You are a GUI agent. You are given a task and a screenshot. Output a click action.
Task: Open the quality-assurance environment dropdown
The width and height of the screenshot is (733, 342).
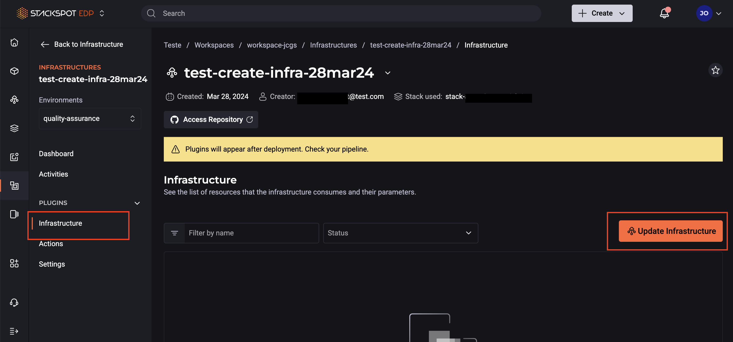tap(90, 119)
